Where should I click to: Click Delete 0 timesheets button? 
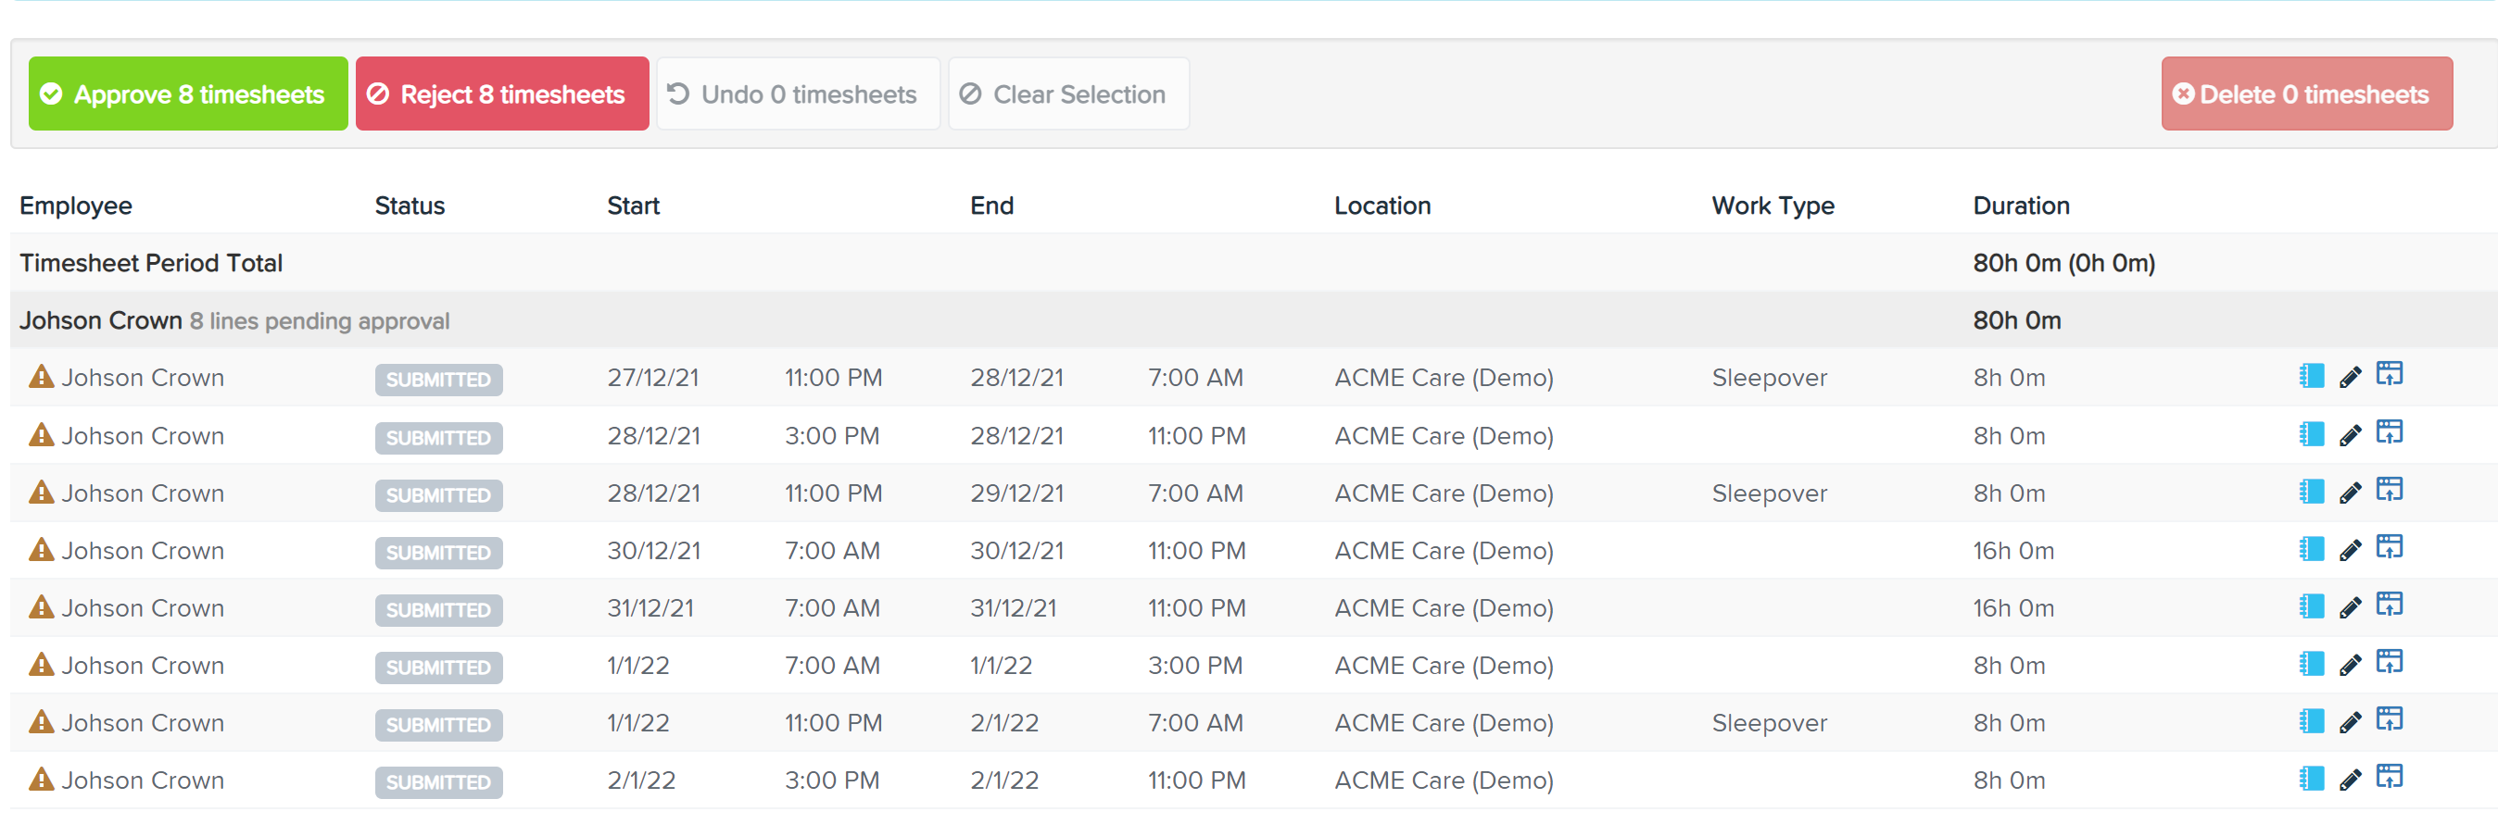2307,94
